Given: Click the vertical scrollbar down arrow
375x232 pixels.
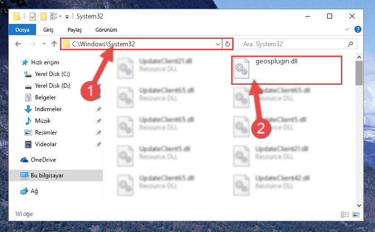Looking at the screenshot, I should coord(359,206).
